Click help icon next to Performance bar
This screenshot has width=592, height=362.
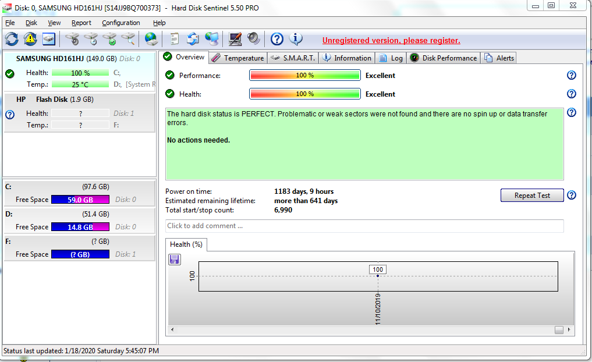[x=572, y=75]
